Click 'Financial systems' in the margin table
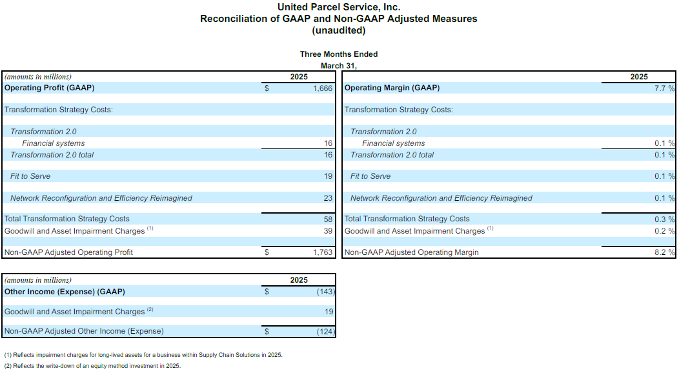Image resolution: width=679 pixels, height=373 pixels. click(x=394, y=143)
